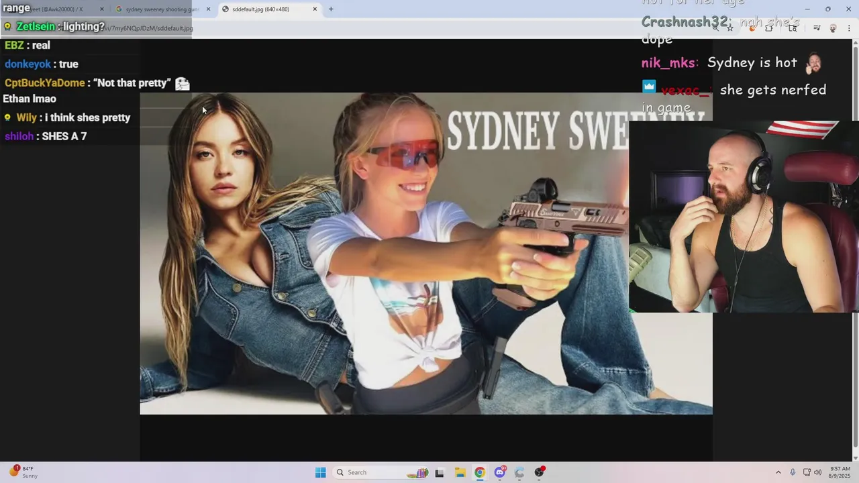Viewport: 859px width, 483px height.
Task: Click the taskbar Search box
Action: pyautogui.click(x=381, y=472)
